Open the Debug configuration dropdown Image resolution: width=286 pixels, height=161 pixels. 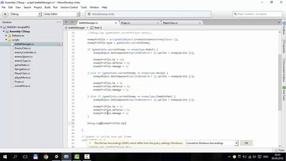(26, 14)
